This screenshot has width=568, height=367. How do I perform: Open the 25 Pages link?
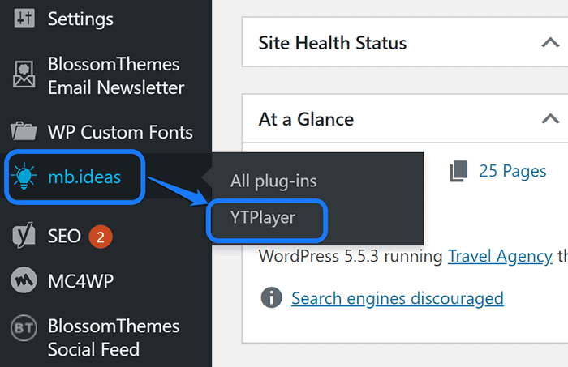513,171
